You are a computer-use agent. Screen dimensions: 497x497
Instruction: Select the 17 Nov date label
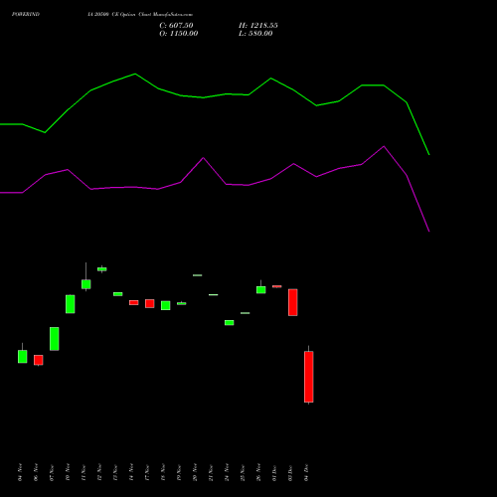(x=147, y=472)
